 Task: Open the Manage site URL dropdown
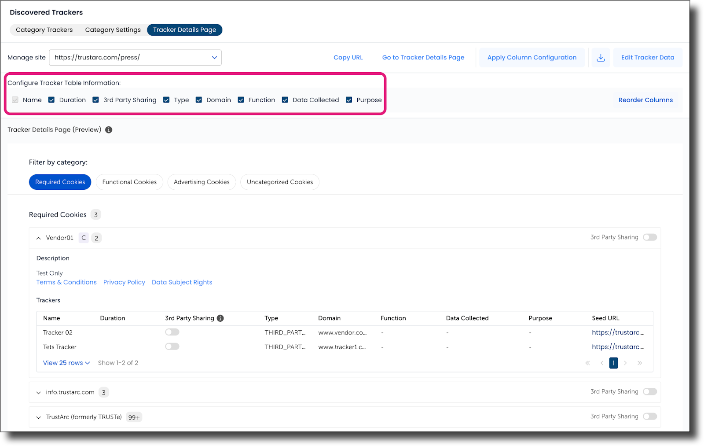pyautogui.click(x=214, y=57)
